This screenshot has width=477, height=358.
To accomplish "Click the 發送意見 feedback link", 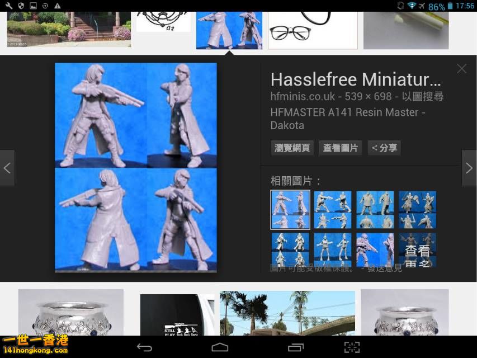I will [385, 268].
